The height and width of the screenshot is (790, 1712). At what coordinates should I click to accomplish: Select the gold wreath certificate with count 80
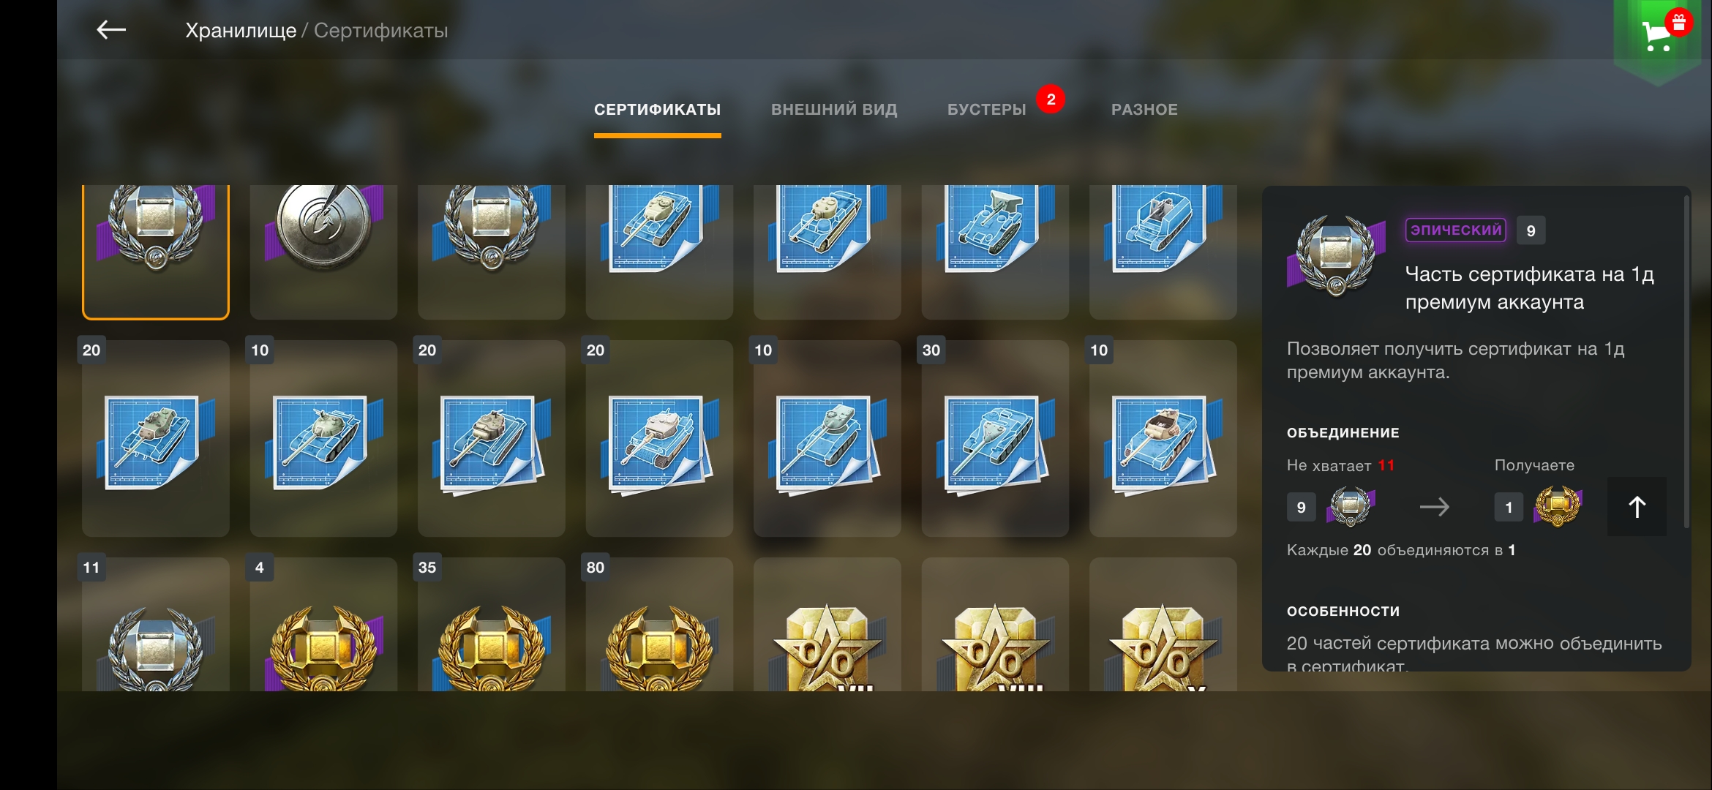click(x=659, y=624)
